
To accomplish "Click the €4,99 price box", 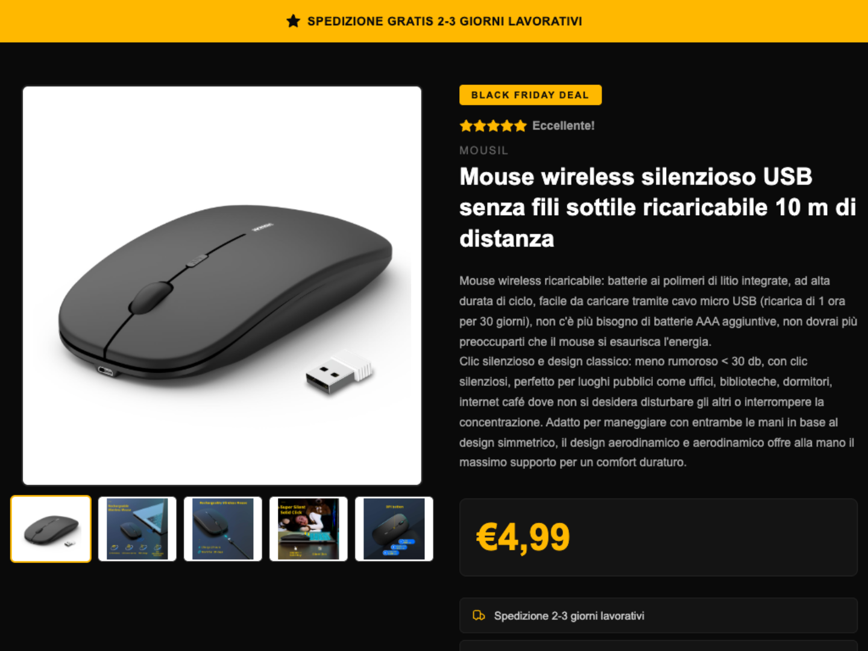I will click(658, 537).
